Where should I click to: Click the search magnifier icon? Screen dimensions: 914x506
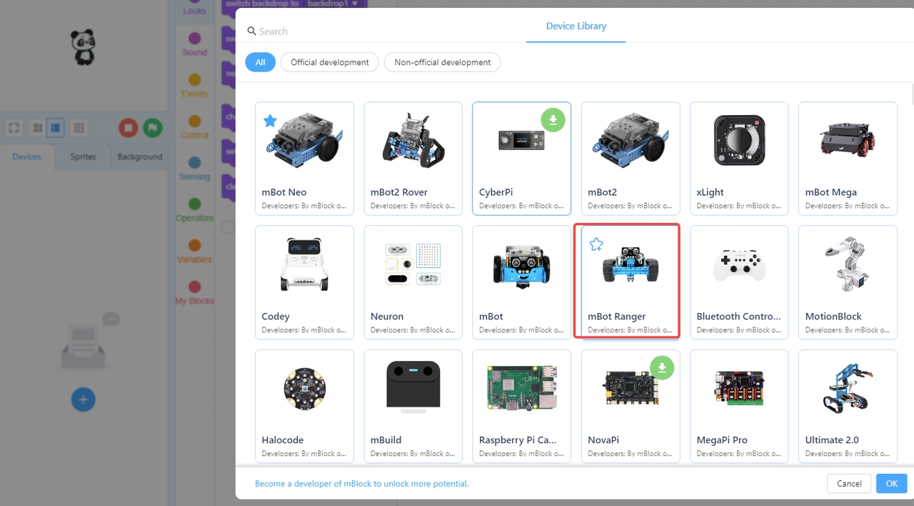[251, 31]
